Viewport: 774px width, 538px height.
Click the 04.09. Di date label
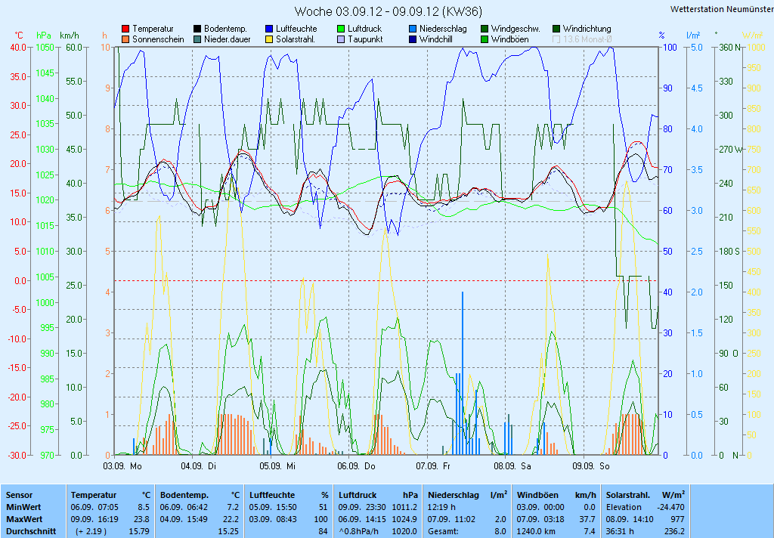[199, 466]
